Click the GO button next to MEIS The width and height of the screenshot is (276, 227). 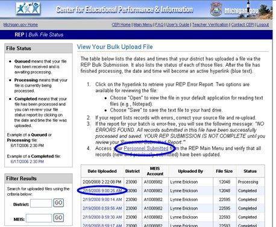pos(58,218)
